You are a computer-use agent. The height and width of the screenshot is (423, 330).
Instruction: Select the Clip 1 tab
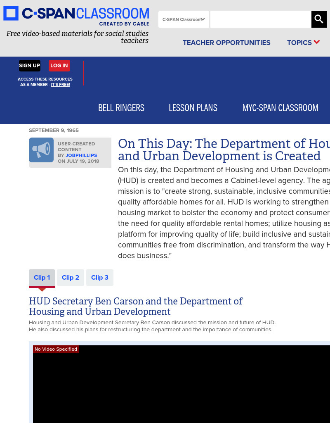coord(42,277)
